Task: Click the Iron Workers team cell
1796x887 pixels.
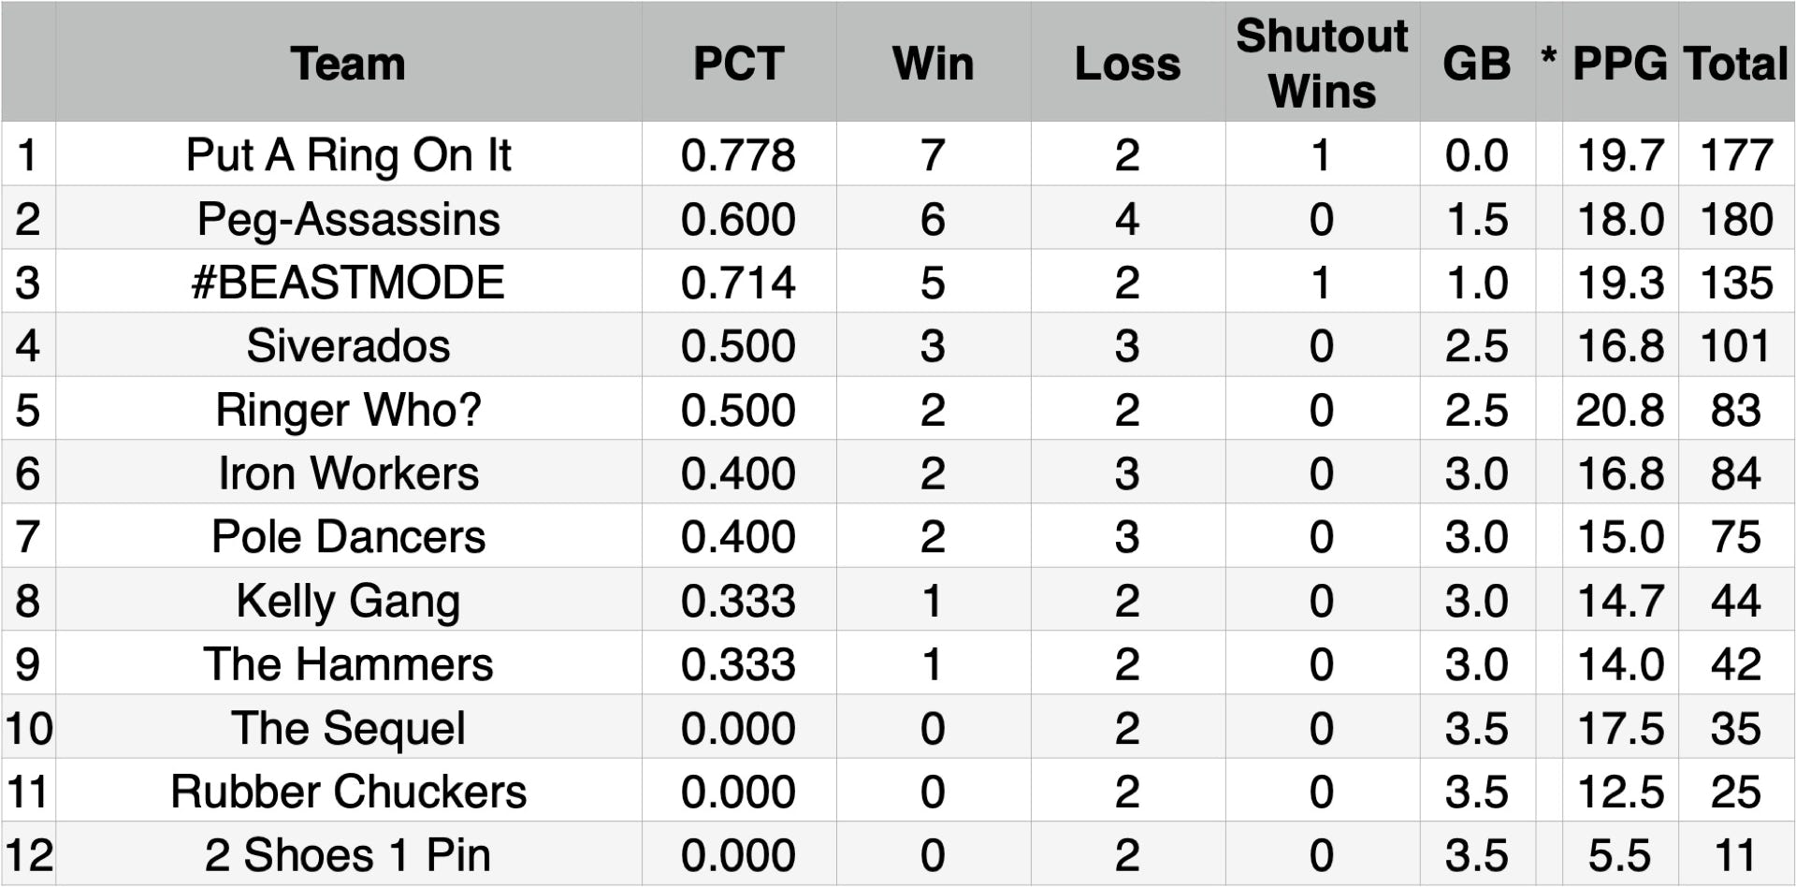Action: pyautogui.click(x=348, y=473)
